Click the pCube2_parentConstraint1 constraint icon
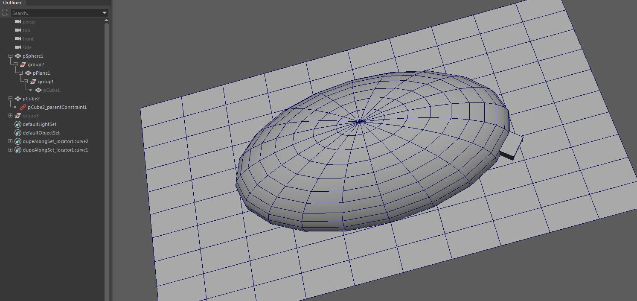Image resolution: width=637 pixels, height=301 pixels. [22, 107]
